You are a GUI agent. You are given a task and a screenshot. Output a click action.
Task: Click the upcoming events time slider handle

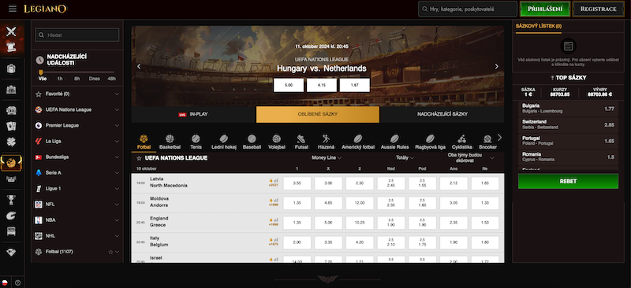point(41,72)
